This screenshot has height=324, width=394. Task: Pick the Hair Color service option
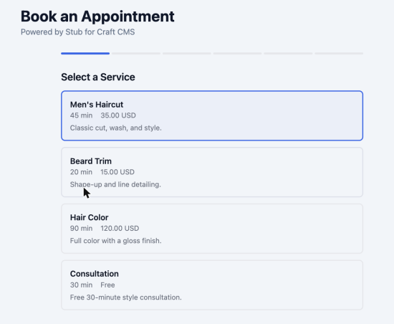click(x=212, y=229)
